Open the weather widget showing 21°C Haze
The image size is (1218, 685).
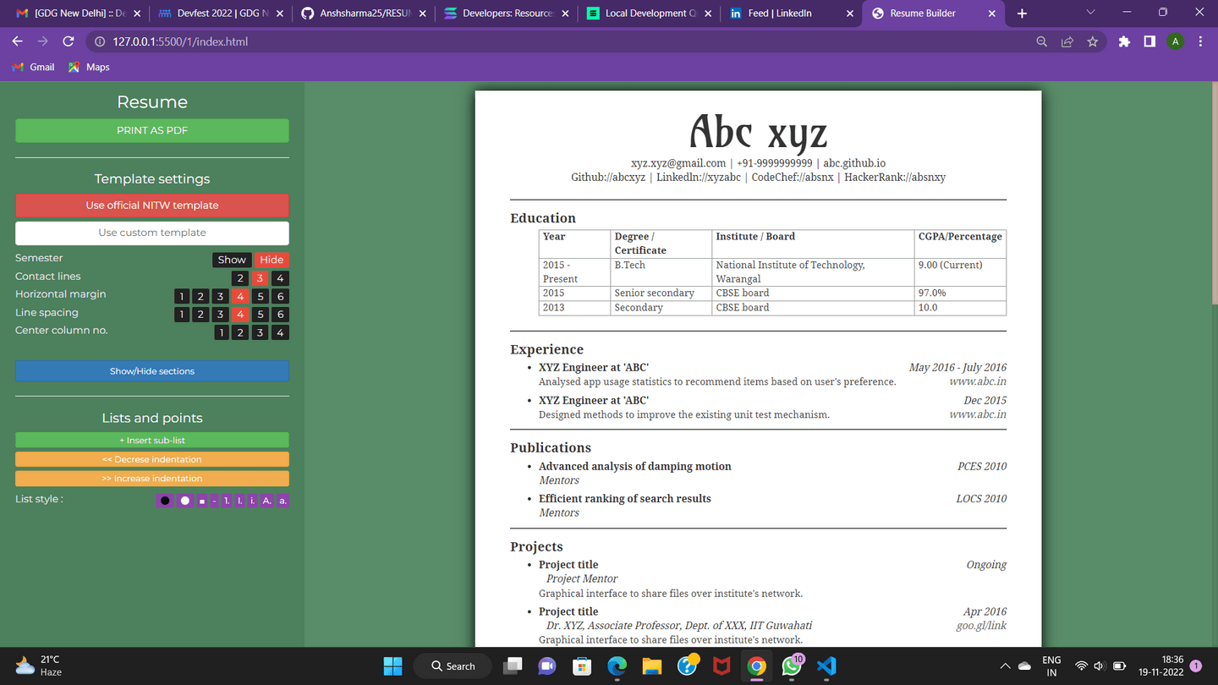[x=39, y=666]
